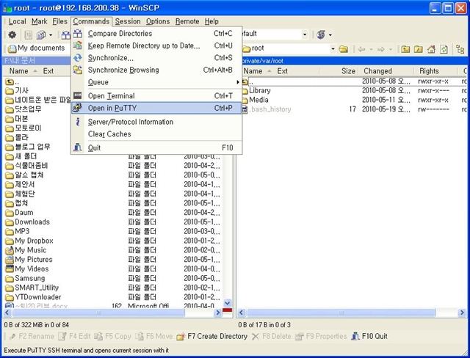This screenshot has height=358, width=470.
Task: Select Clear Caches menu entry
Action: (156, 134)
